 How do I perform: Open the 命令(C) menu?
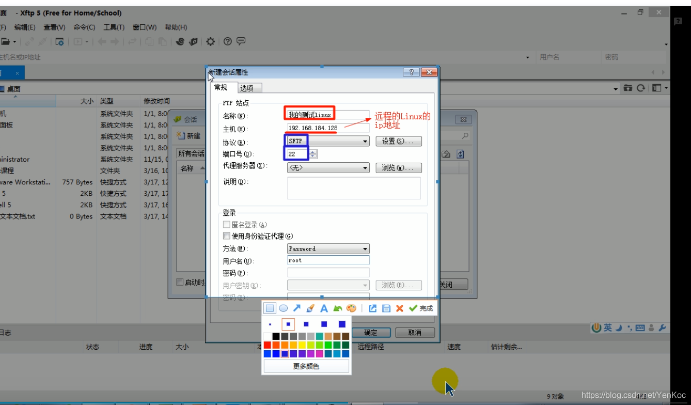point(84,27)
